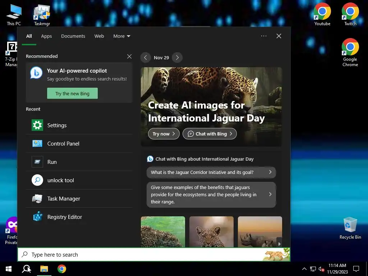Go to next day after Nov 29
The height and width of the screenshot is (276, 368).
click(177, 57)
